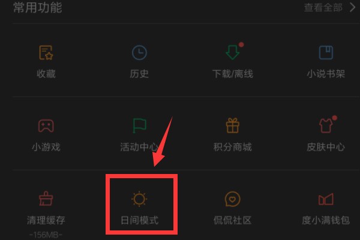Open the 小说书架 bookshelf icon

click(326, 53)
